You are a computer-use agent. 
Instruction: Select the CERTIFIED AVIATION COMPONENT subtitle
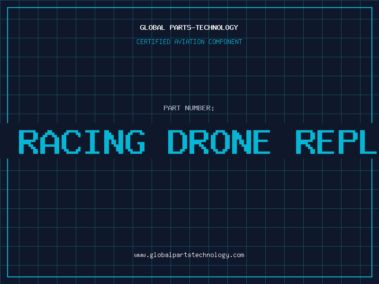[x=189, y=42]
